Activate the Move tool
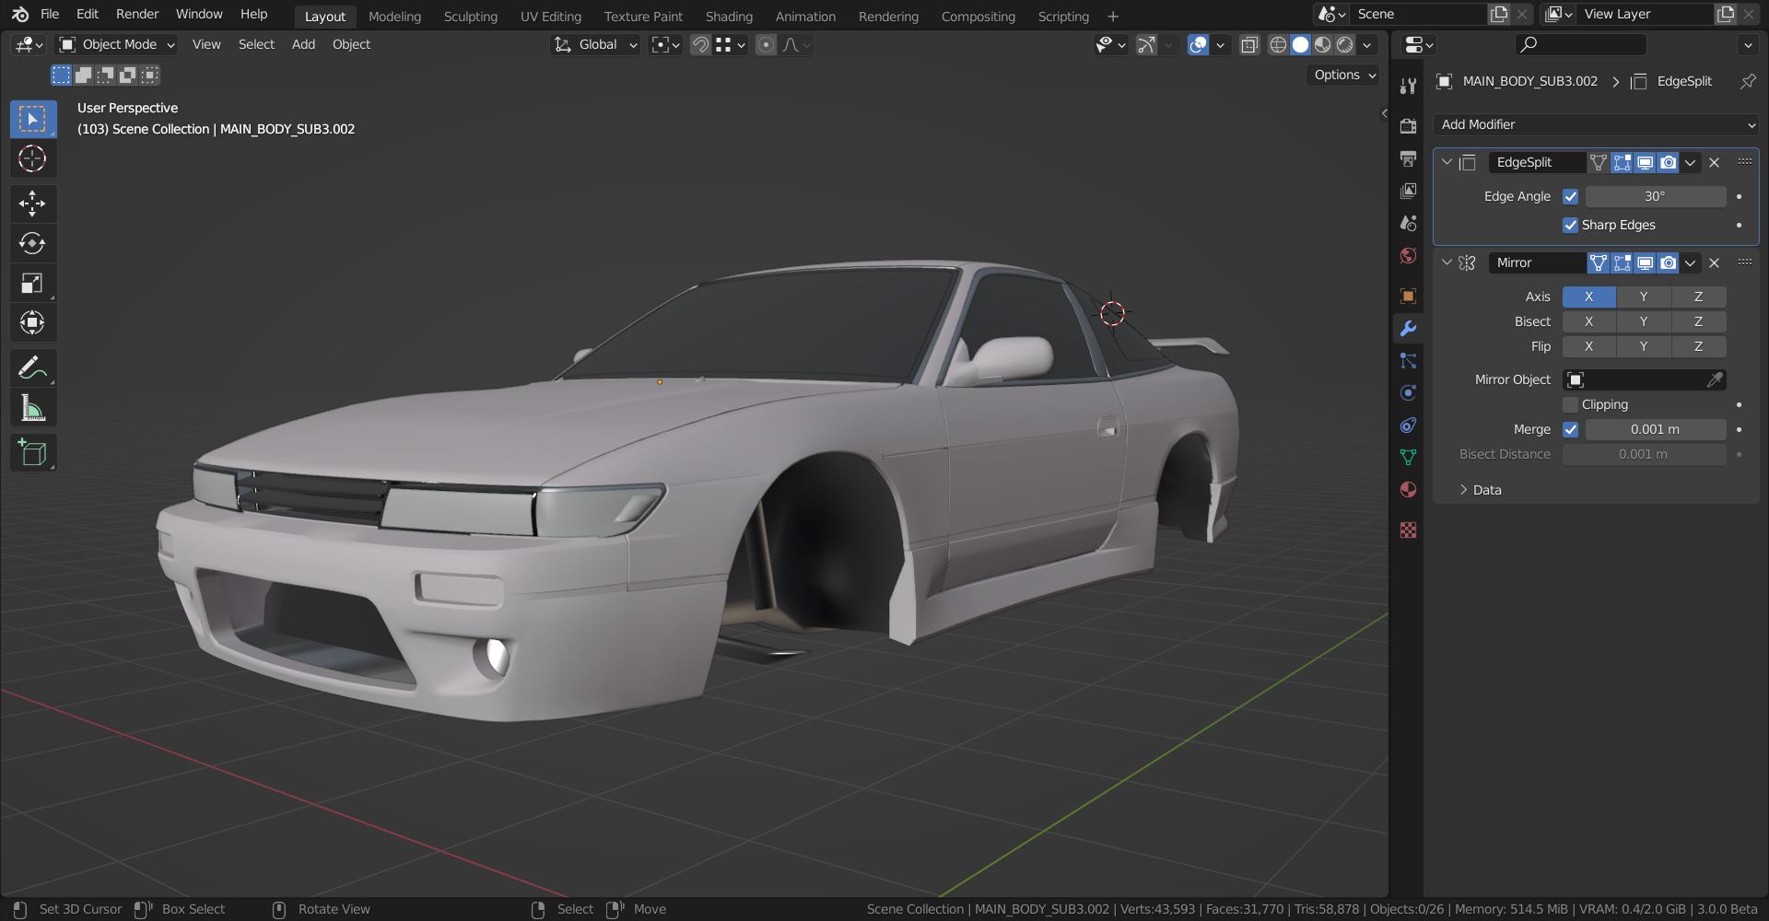This screenshot has height=921, width=1769. (x=32, y=204)
